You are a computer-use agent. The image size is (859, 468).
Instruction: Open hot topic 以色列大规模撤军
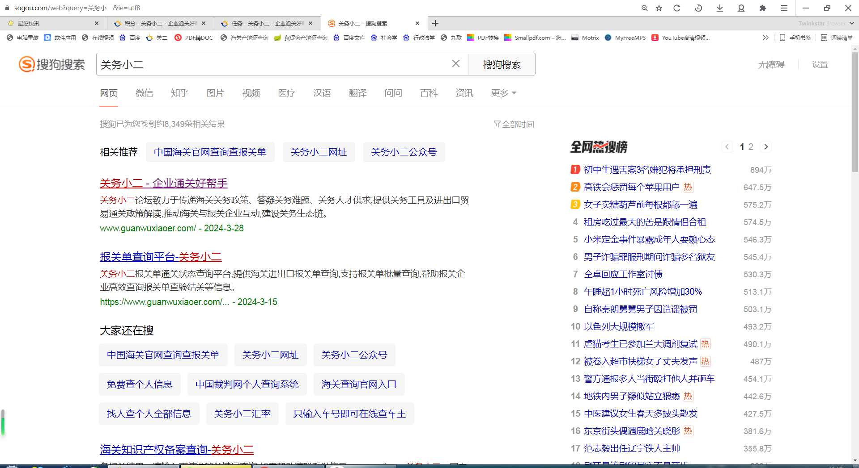pyautogui.click(x=619, y=326)
